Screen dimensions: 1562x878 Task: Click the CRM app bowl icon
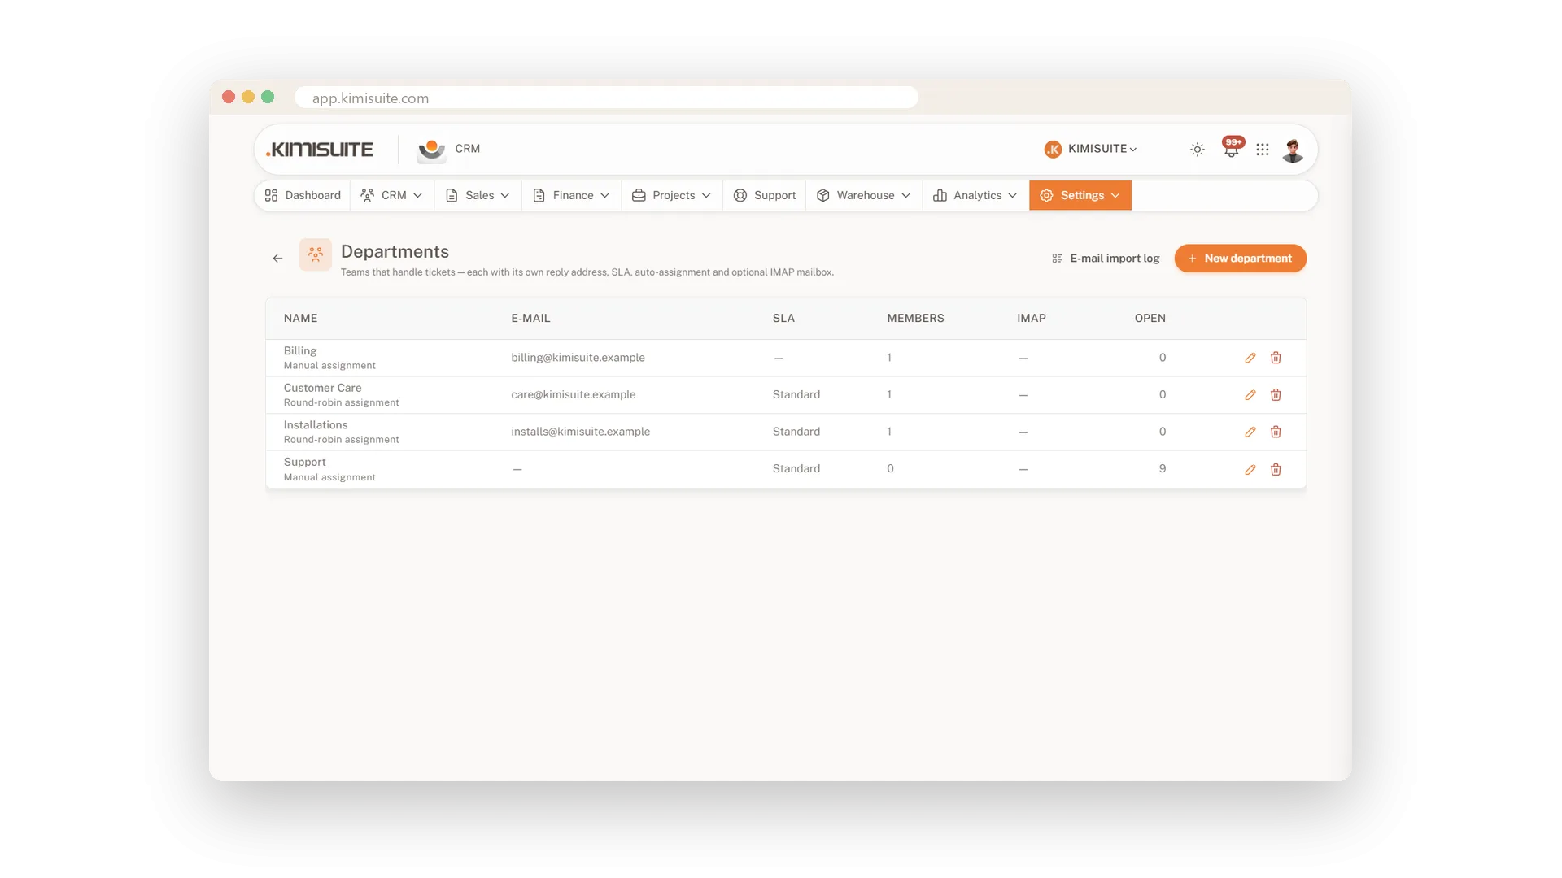(431, 150)
